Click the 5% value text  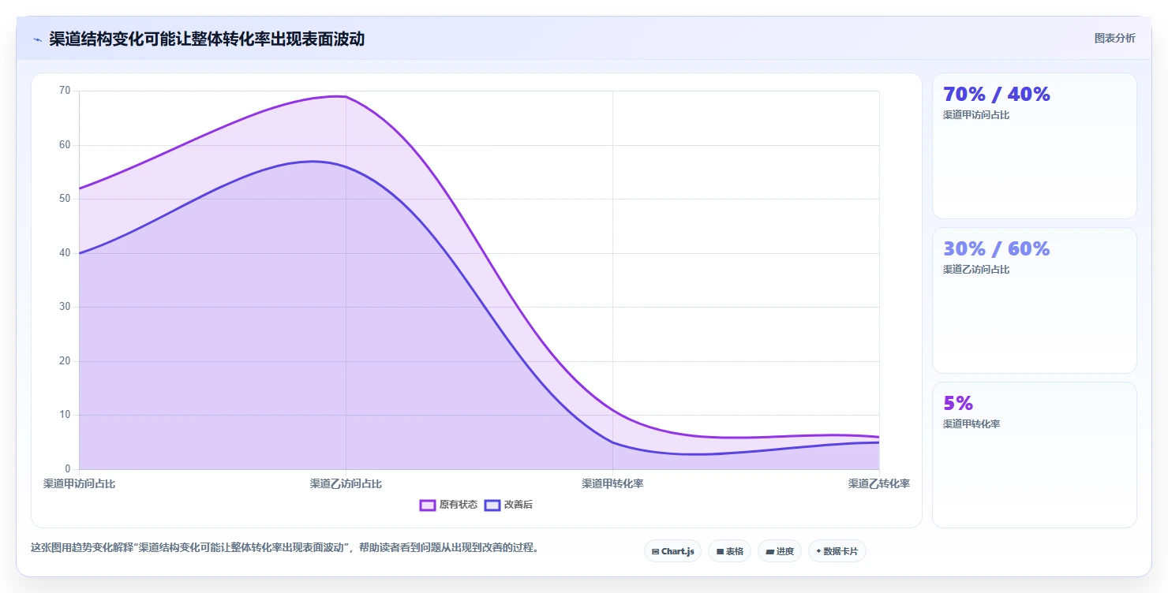[x=958, y=403]
